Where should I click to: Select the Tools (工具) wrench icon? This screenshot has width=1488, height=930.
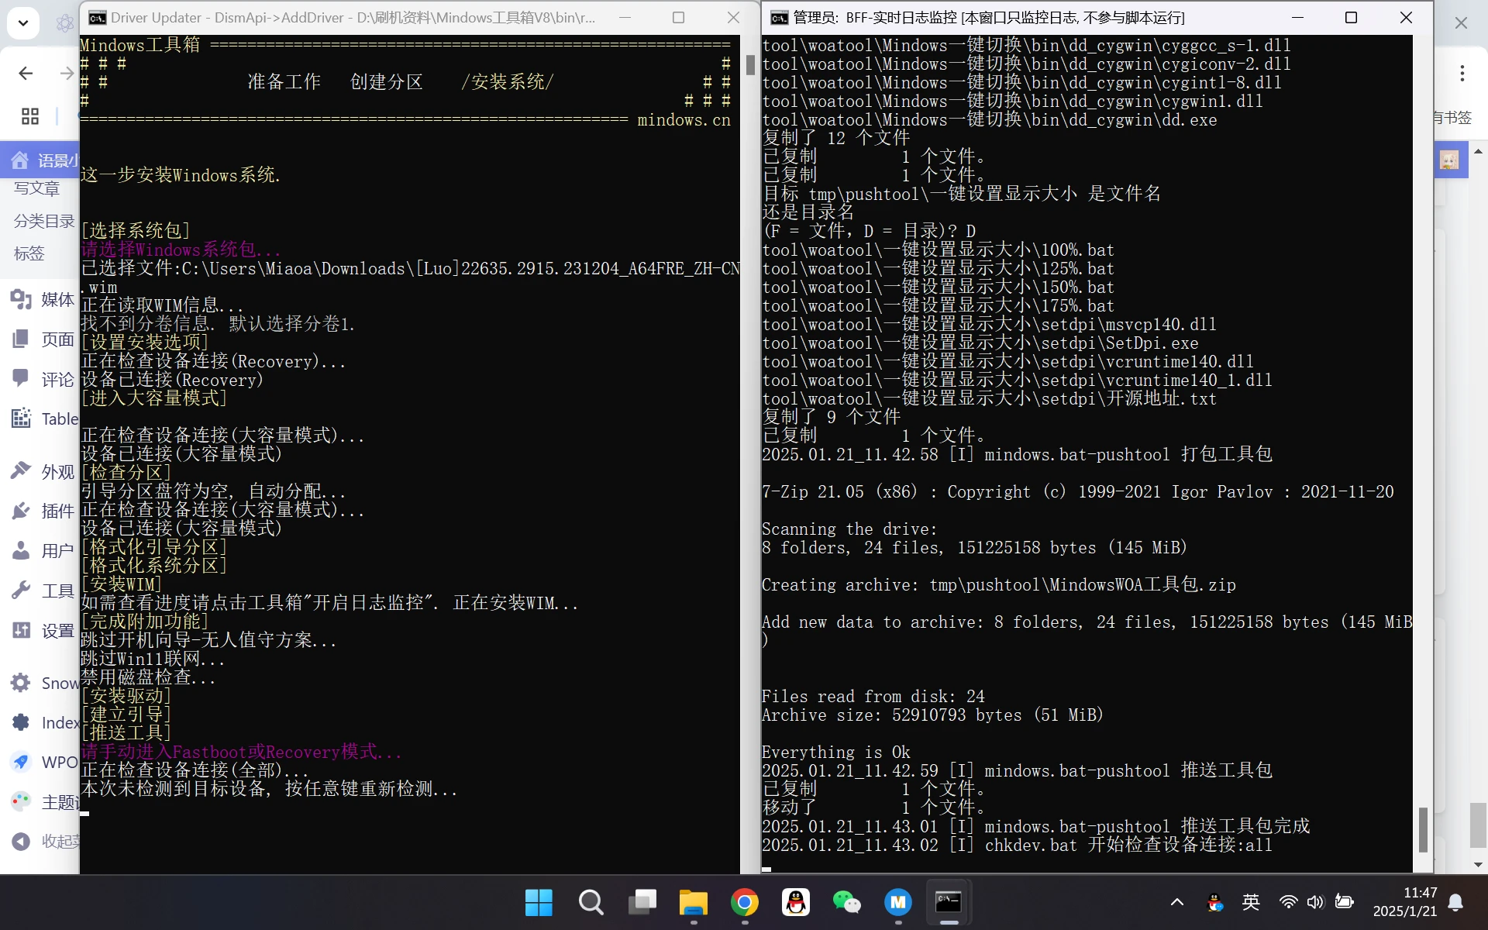(x=22, y=590)
